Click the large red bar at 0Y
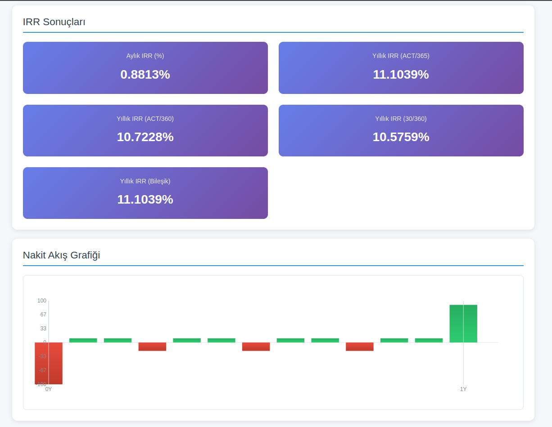 click(x=49, y=363)
